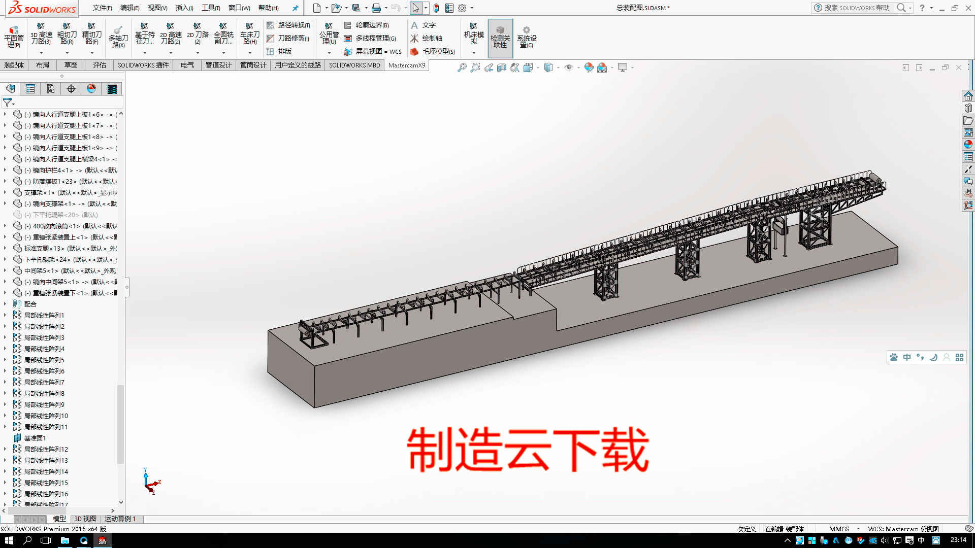Open the ConfigurationManager panel tab
Screen dimensions: 975x548
(x=51, y=88)
